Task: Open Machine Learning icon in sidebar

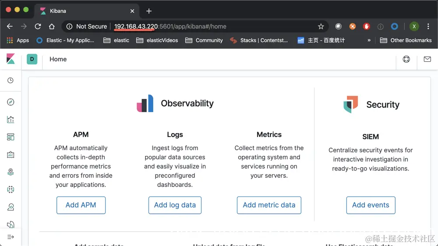Action: coord(11,190)
